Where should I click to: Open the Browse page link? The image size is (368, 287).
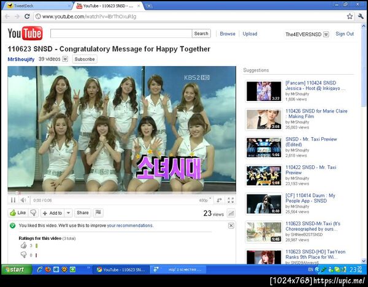(228, 34)
